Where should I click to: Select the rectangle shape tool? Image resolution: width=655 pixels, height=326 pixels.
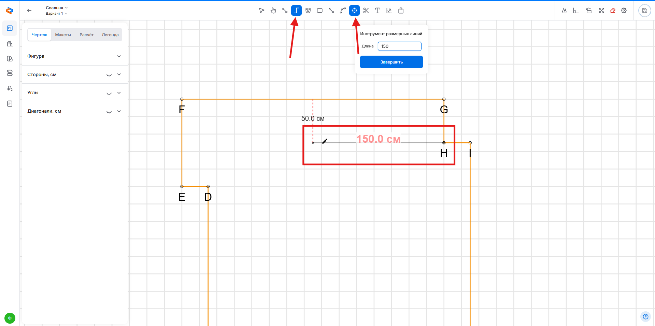tap(319, 11)
